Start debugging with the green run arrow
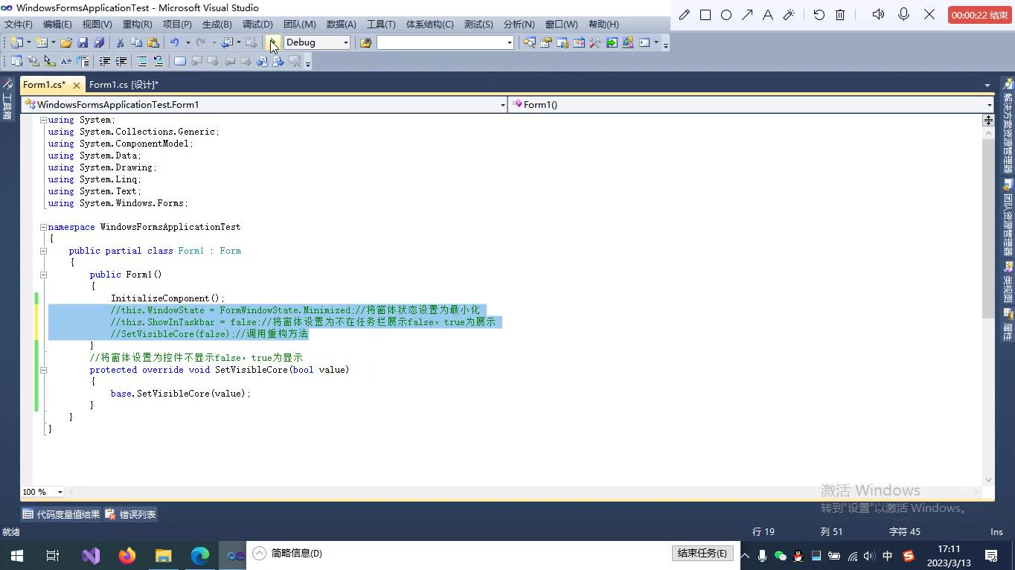1015x570 pixels. [272, 42]
